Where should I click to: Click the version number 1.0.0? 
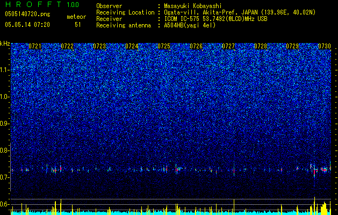73,5
